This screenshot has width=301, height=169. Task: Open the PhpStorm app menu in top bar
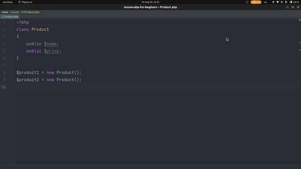pos(25,2)
